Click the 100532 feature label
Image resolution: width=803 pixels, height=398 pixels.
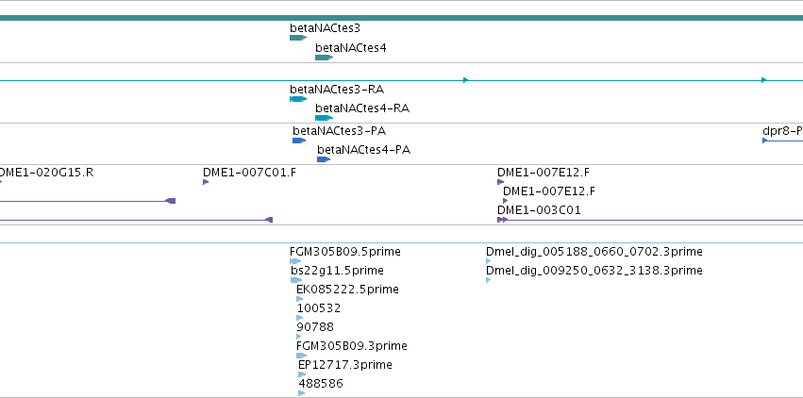pos(319,308)
